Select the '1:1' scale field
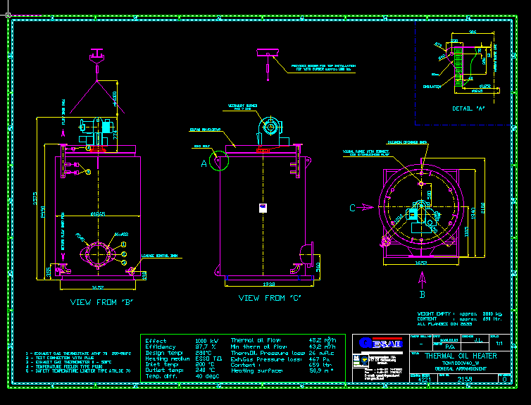The height and width of the screenshot is (405, 531). click(499, 344)
